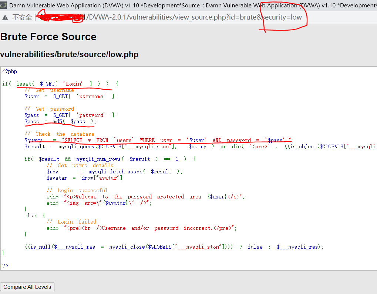This screenshot has width=377, height=294.
Task: Click the '$pass = md5( $pass )' line
Action: click(60, 122)
